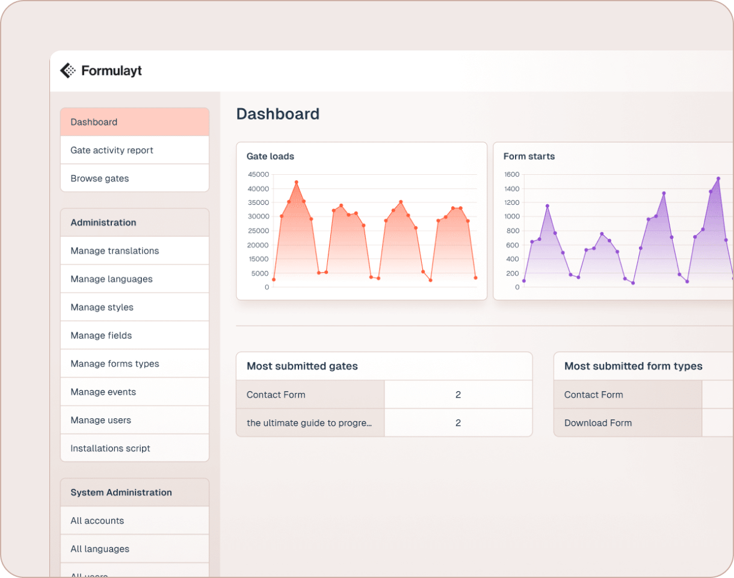Screen dimensions: 734x578
Task: Open Manage forms types
Action: [x=115, y=364]
